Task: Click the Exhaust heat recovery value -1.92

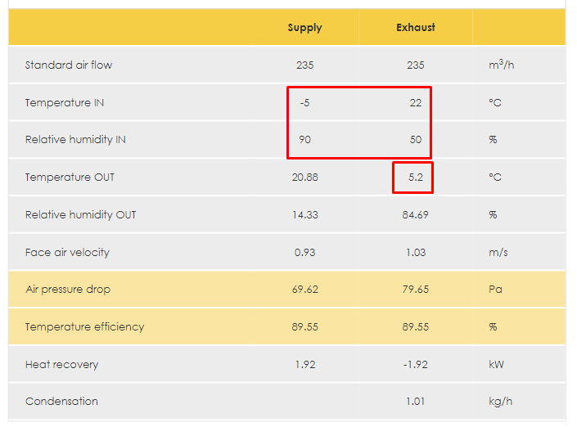Action: tap(416, 365)
